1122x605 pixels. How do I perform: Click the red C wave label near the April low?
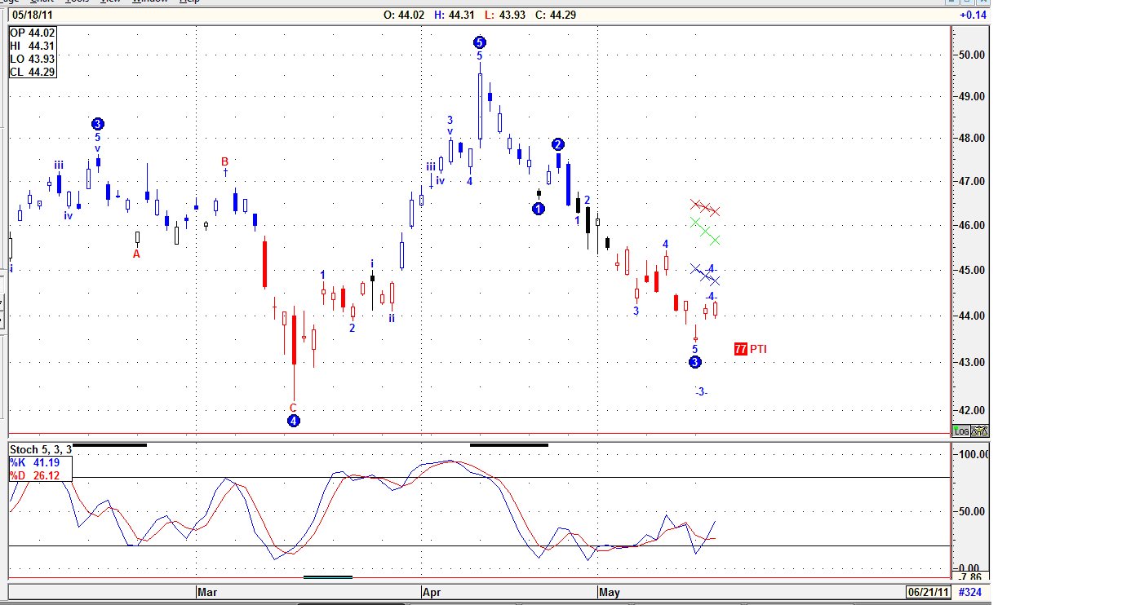click(x=293, y=407)
